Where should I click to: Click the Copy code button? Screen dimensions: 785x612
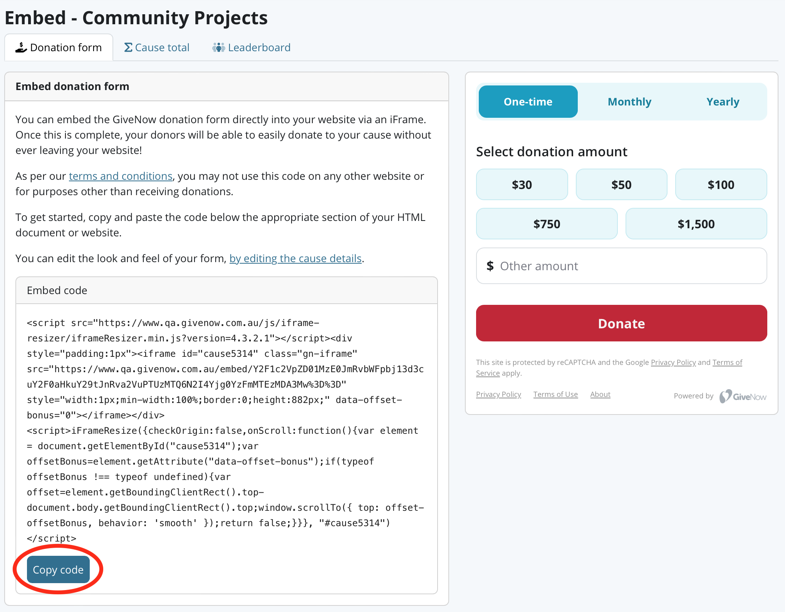58,569
